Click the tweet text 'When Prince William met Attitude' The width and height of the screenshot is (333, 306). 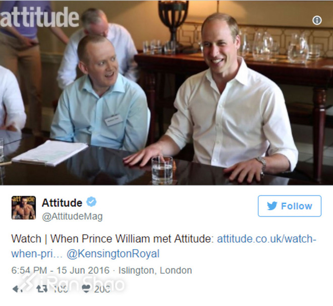(132, 239)
